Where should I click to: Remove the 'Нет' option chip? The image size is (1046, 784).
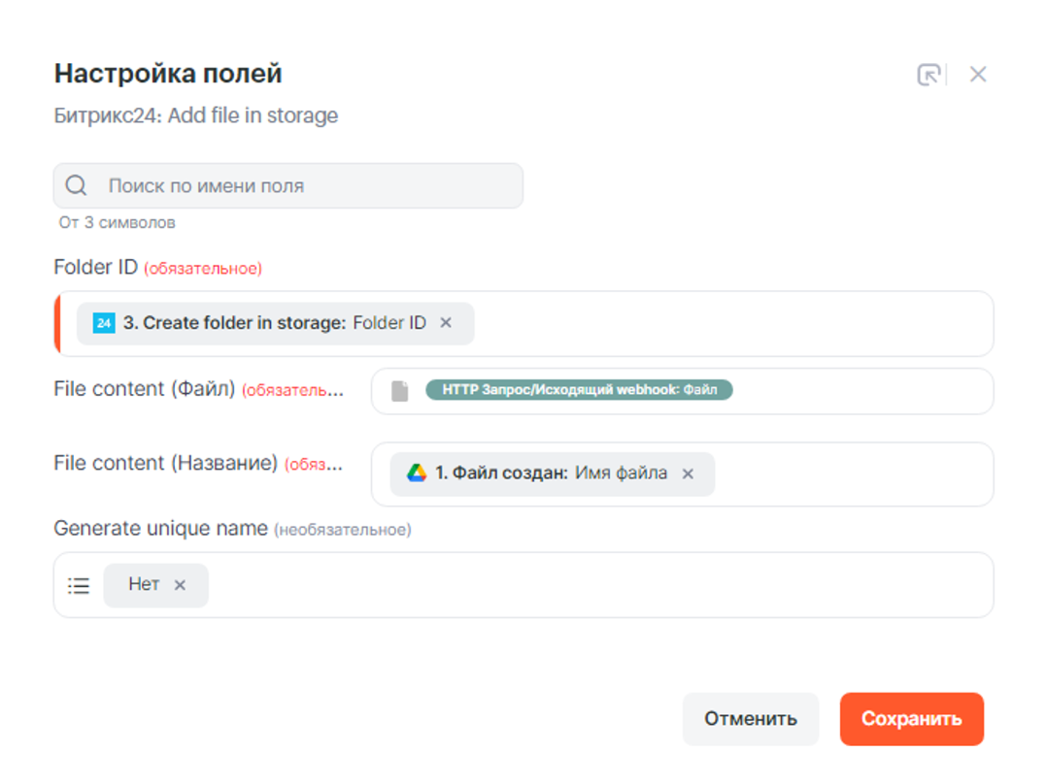pyautogui.click(x=180, y=585)
